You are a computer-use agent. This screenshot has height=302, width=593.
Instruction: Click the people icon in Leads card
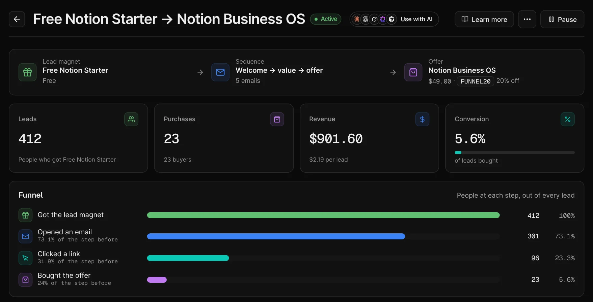pos(131,119)
